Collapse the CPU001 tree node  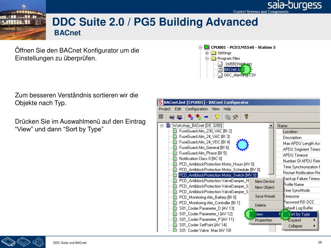click(200, 47)
